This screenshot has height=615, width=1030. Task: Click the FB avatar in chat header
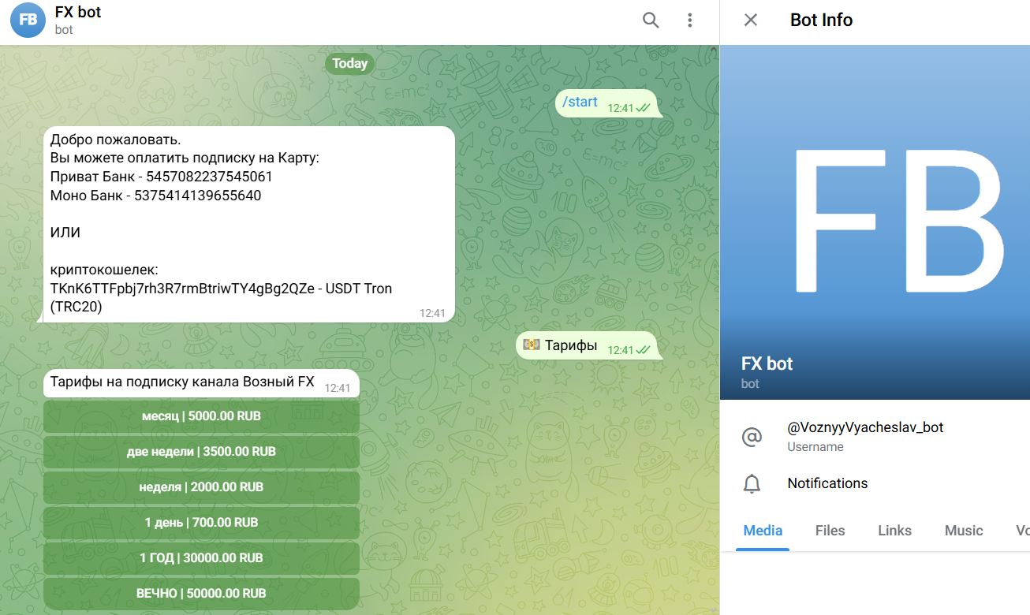[28, 20]
